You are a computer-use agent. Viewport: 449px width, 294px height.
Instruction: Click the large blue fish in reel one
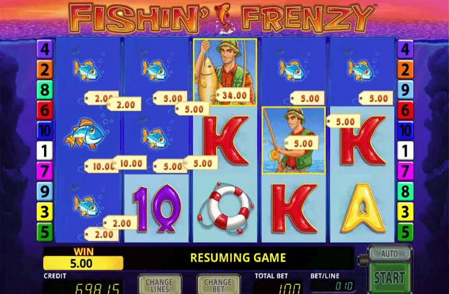coord(85,134)
